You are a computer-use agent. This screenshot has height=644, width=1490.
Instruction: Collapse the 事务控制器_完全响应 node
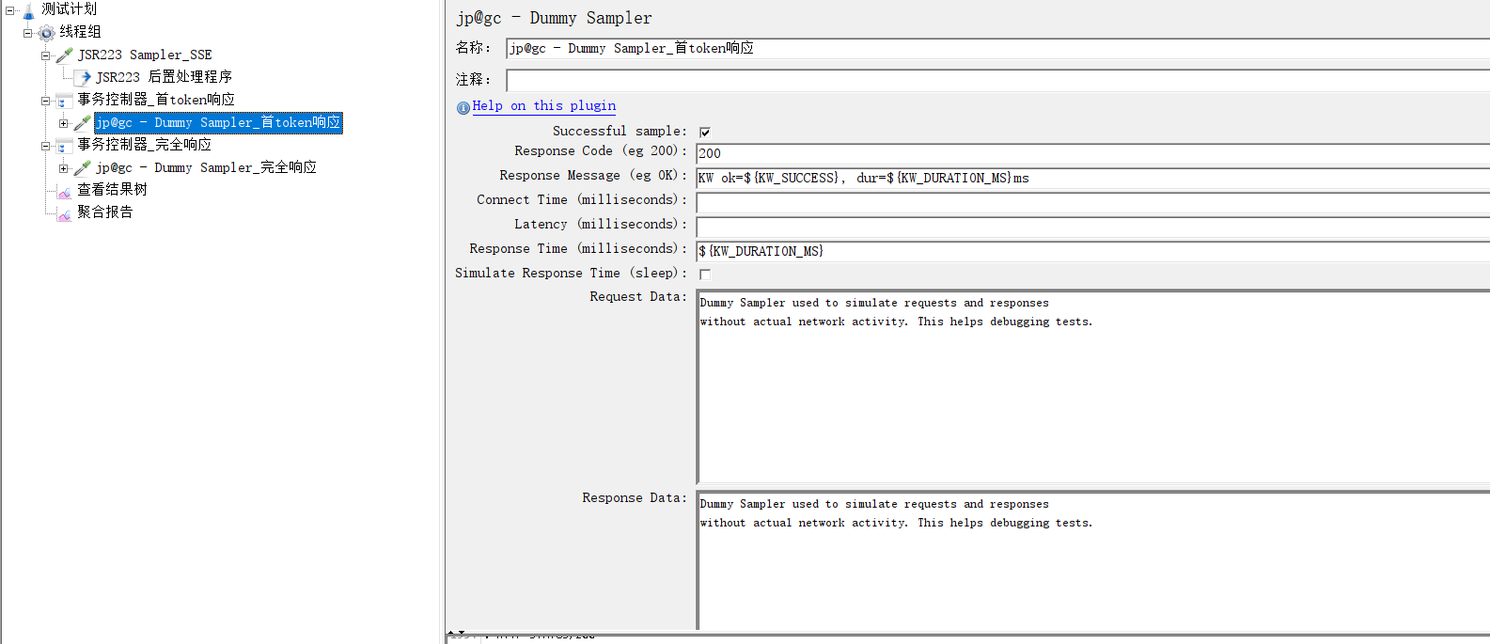[45, 146]
